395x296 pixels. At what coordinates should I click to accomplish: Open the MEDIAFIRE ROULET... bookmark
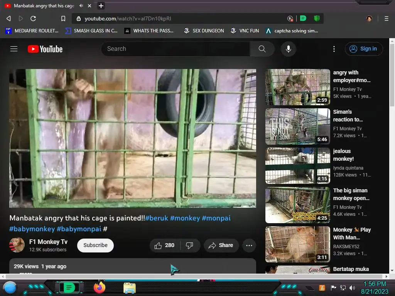coord(32,31)
